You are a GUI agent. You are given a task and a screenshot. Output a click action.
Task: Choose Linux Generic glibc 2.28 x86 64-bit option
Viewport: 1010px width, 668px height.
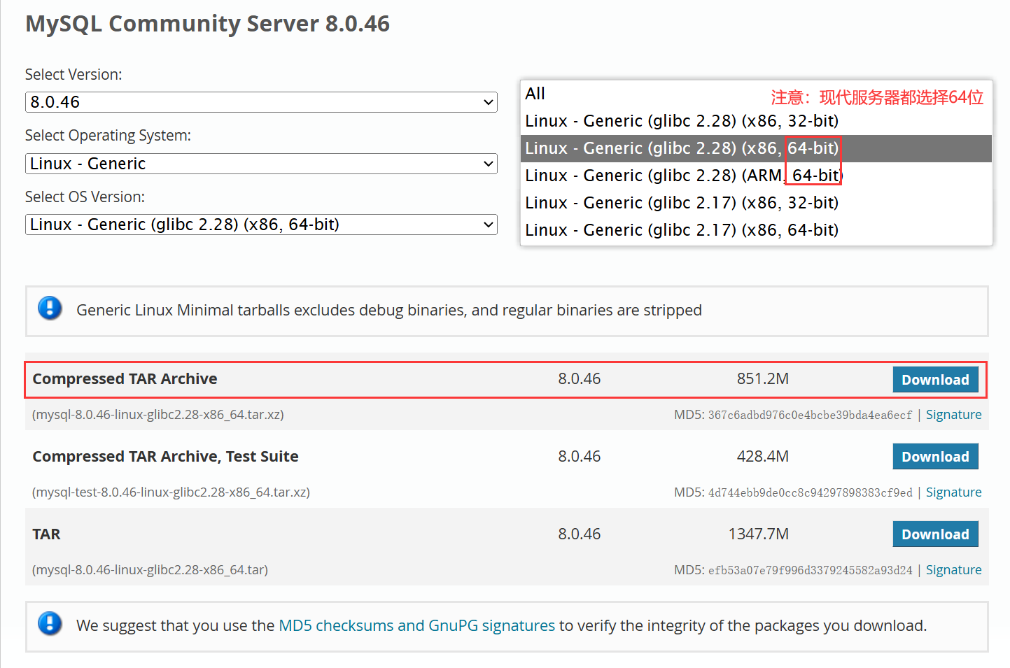coord(756,148)
